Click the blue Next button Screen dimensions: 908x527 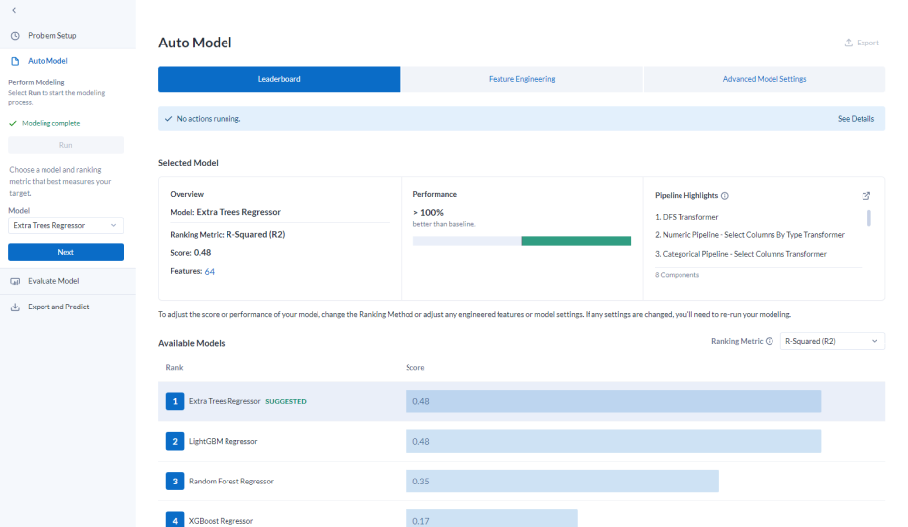[65, 252]
